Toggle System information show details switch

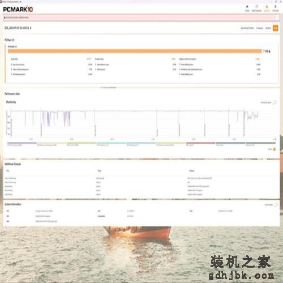(x=276, y=204)
